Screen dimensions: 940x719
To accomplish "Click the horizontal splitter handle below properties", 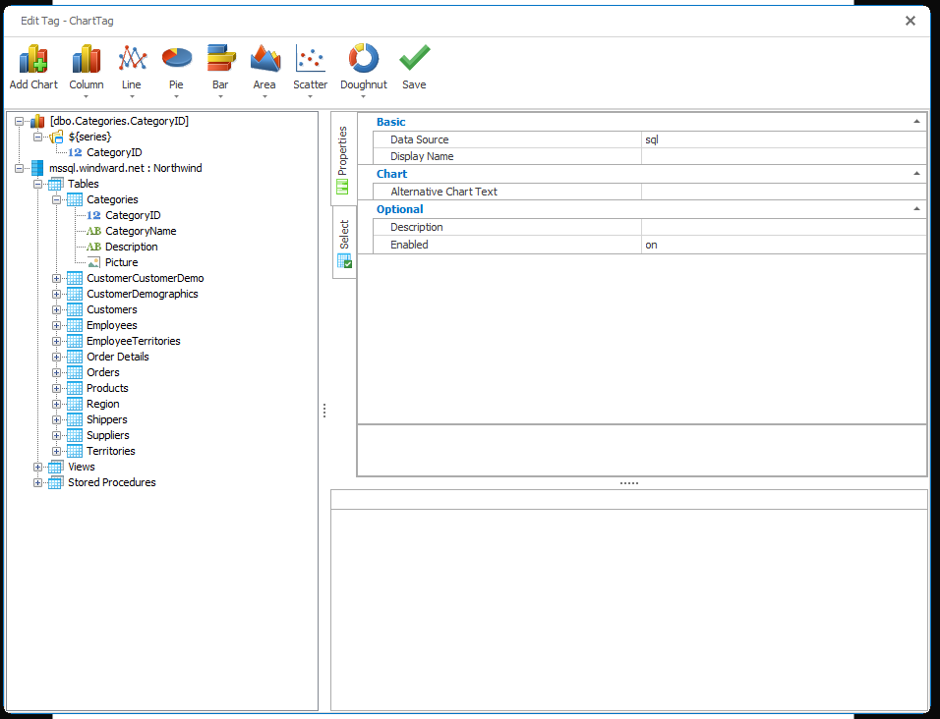I will click(629, 483).
